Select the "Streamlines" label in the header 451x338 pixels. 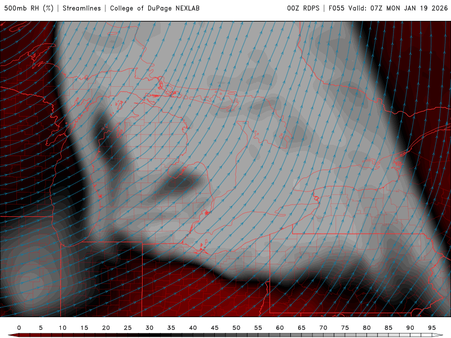point(82,8)
